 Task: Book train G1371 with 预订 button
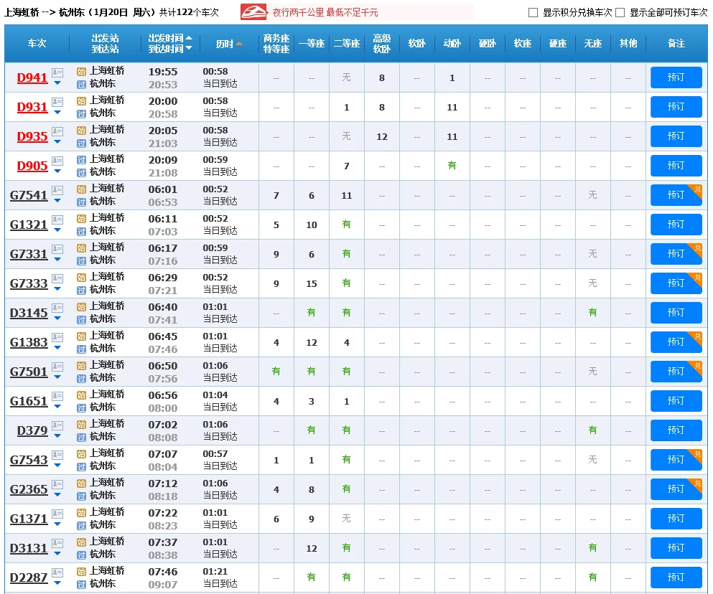[676, 519]
